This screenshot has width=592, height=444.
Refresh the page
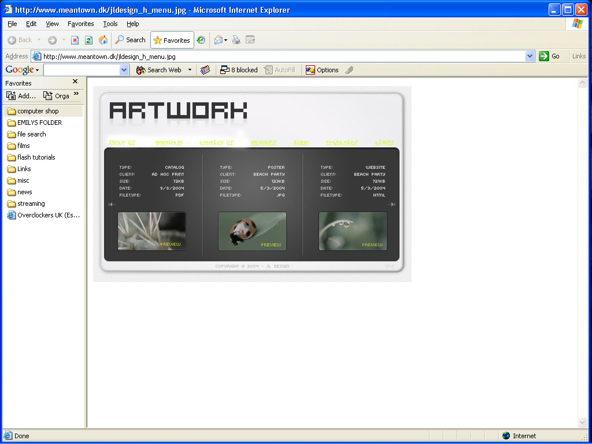click(88, 40)
